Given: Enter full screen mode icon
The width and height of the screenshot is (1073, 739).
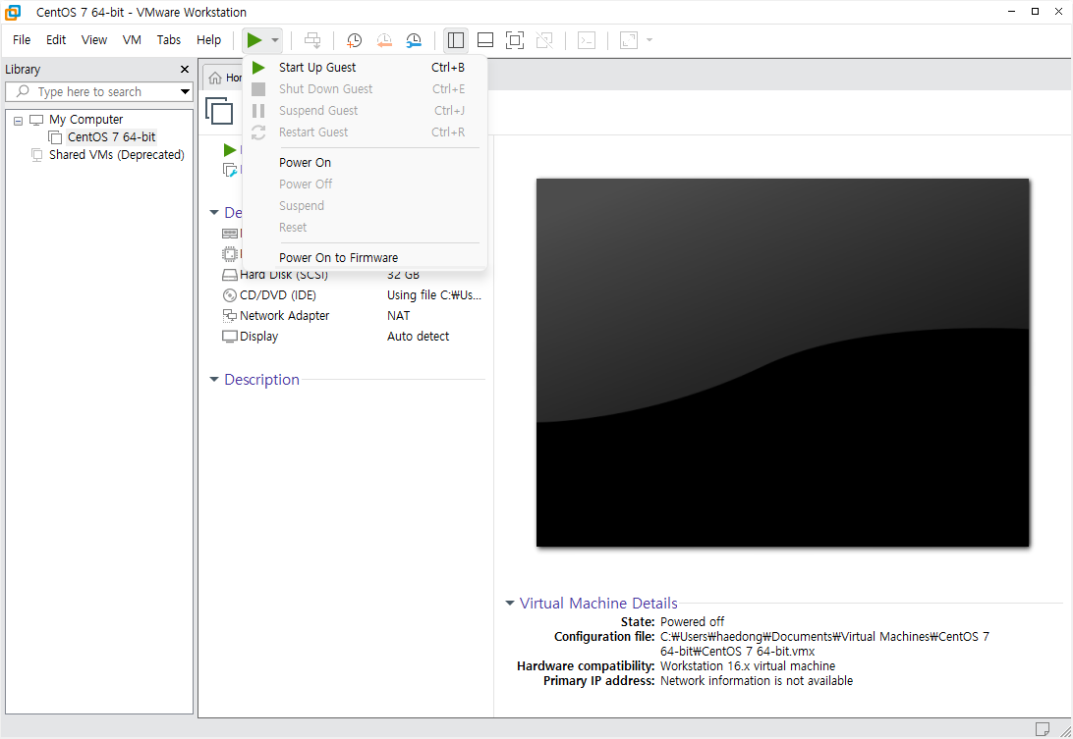Looking at the screenshot, I should click(515, 40).
